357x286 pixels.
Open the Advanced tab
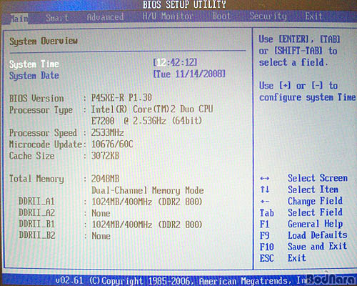(105, 17)
